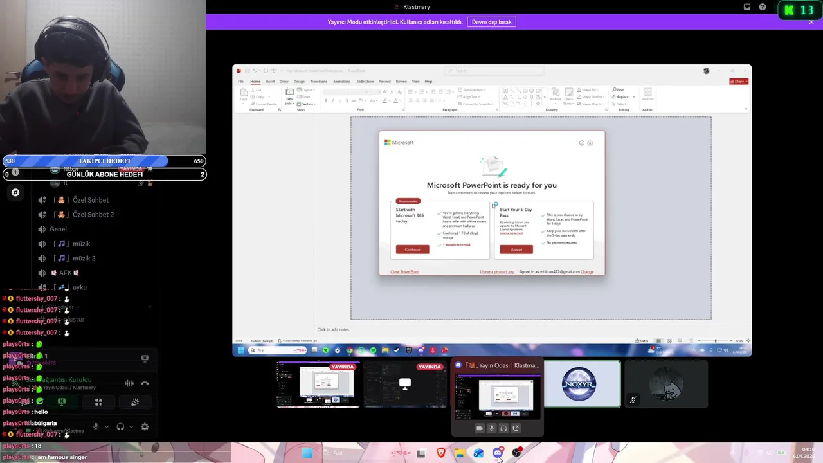Image resolution: width=823 pixels, height=463 pixels.
Task: Dismiss the streamer mode purple banner
Action: point(811,22)
